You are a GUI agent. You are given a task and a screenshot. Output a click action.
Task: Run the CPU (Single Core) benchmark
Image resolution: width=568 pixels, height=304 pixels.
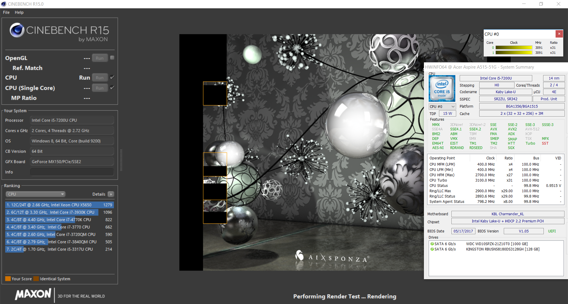tap(100, 88)
